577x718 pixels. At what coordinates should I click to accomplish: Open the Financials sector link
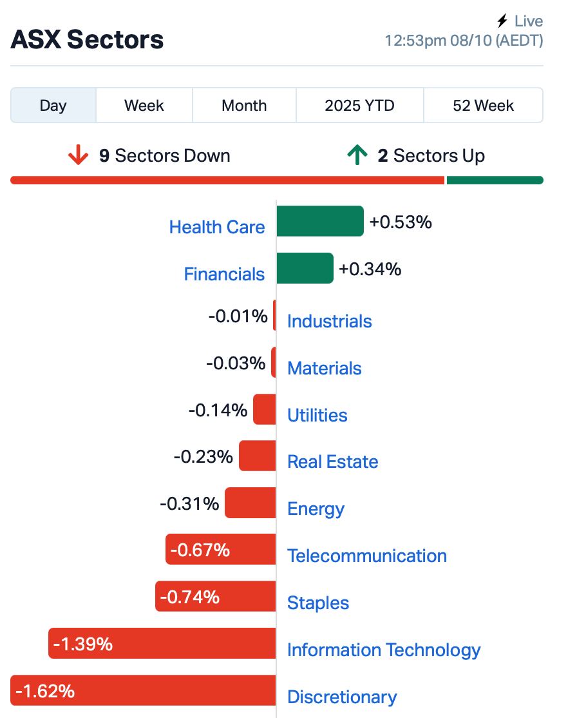(224, 274)
